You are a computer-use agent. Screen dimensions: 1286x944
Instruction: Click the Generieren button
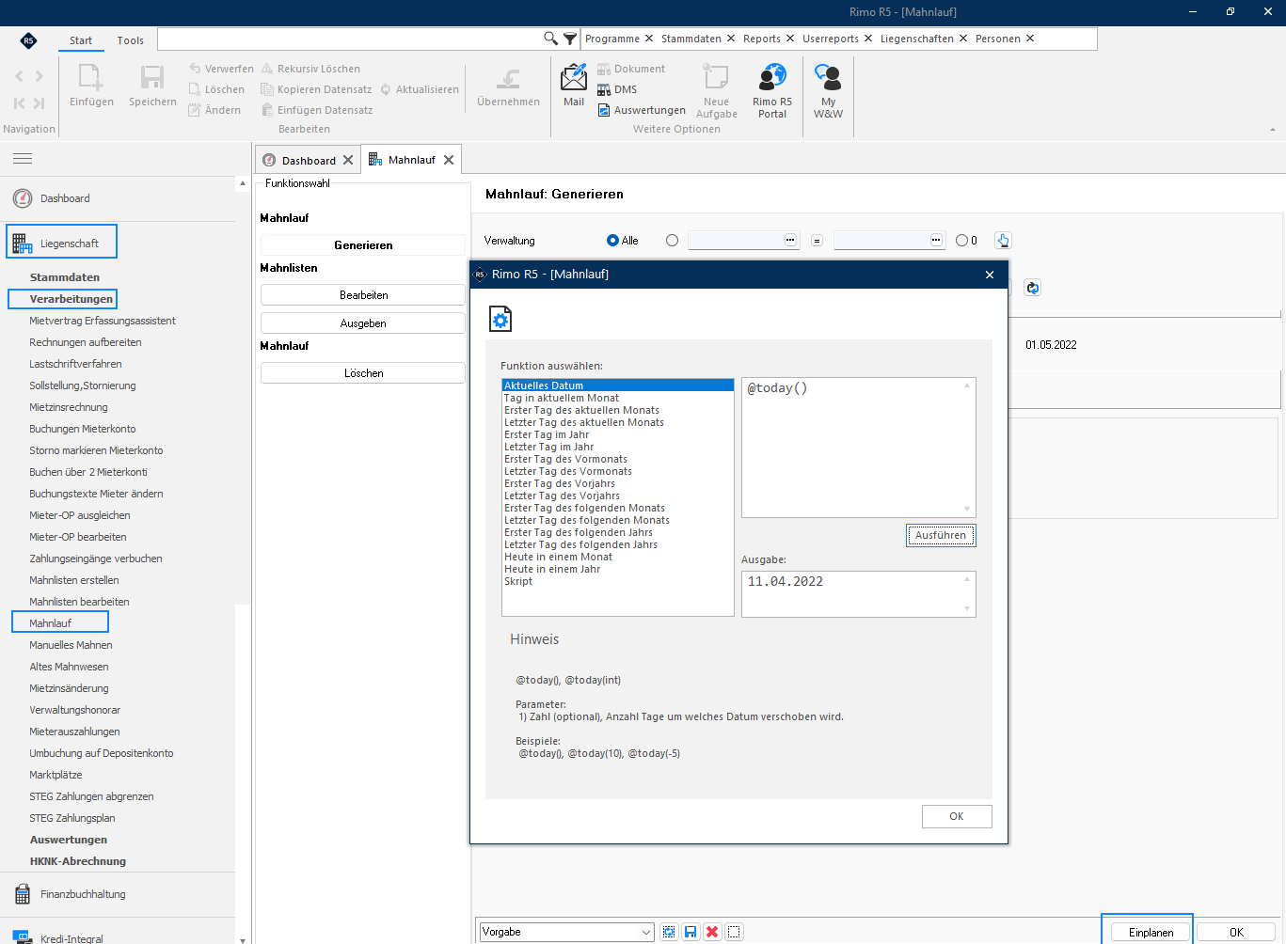click(363, 245)
